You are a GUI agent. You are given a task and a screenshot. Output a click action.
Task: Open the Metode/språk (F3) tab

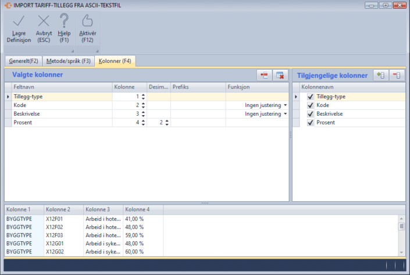(x=69, y=60)
